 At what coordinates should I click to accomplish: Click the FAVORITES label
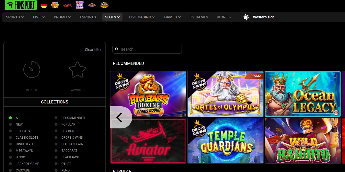[x=77, y=90]
